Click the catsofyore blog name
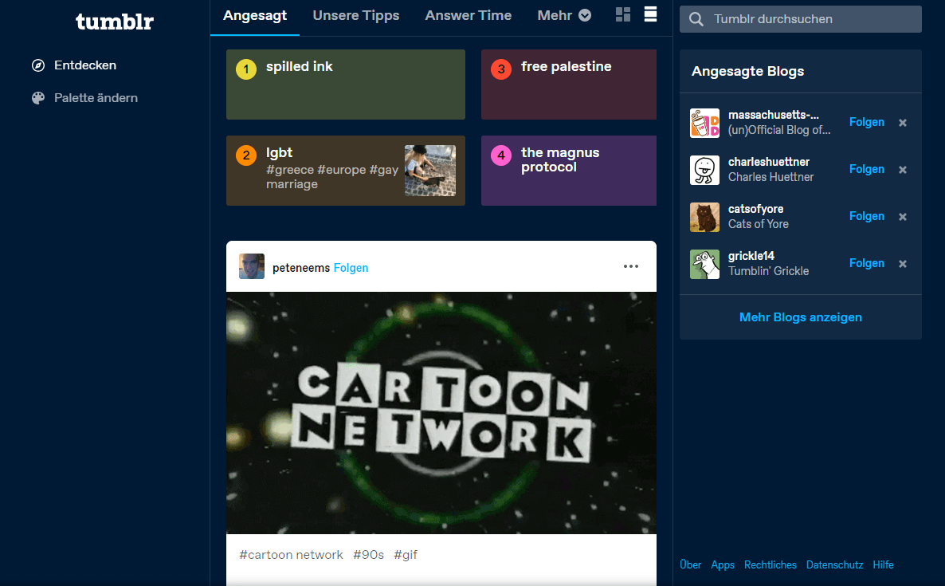Screen dimensions: 945x586 (755, 209)
